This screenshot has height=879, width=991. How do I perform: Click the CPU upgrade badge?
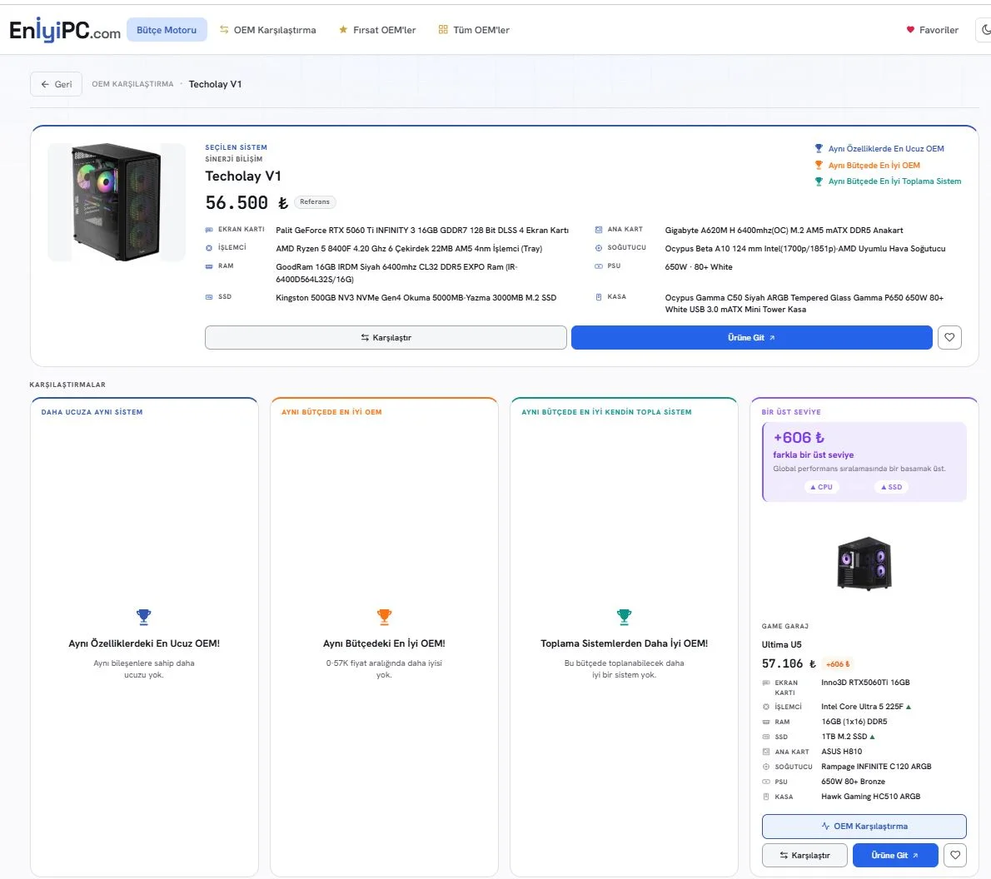822,487
